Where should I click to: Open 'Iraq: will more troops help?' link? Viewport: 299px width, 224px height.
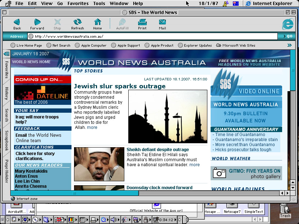point(37,120)
